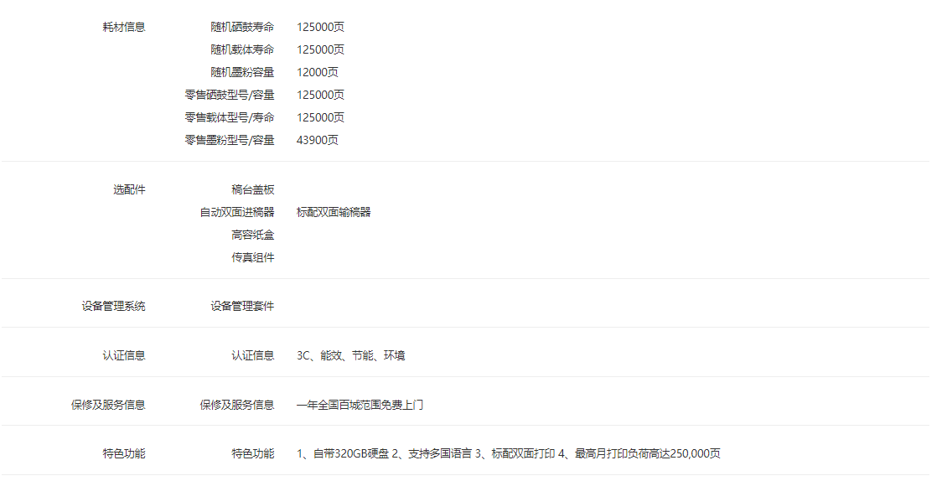Select the 标配双面输稿器 value text
This screenshot has height=481, width=942.
334,212
